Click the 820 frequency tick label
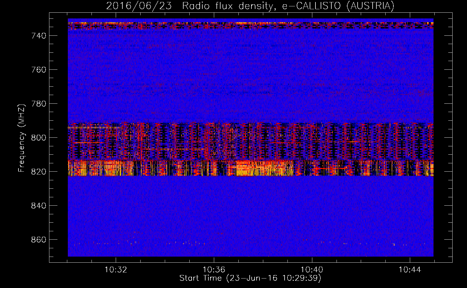This screenshot has width=467, height=288. coord(39,172)
